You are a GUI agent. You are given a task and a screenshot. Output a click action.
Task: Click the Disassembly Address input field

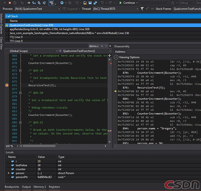[x=164, y=52]
